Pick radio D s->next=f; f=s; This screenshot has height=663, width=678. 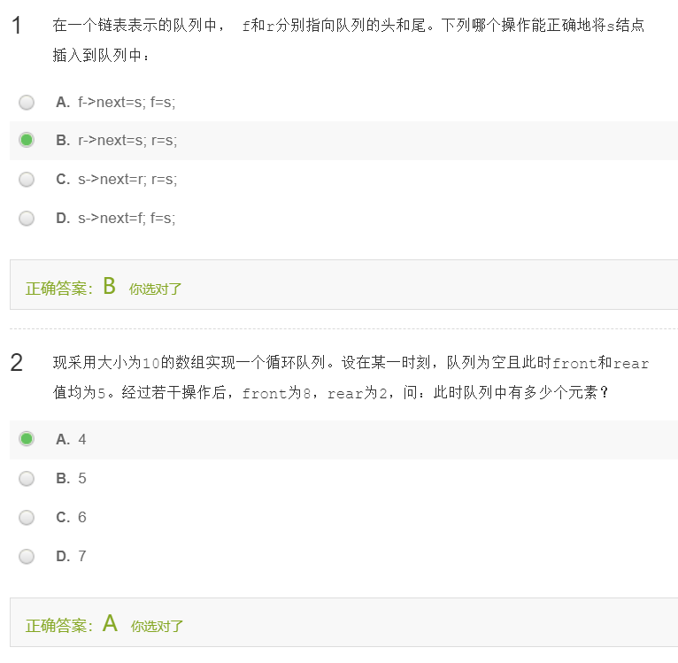[27, 218]
